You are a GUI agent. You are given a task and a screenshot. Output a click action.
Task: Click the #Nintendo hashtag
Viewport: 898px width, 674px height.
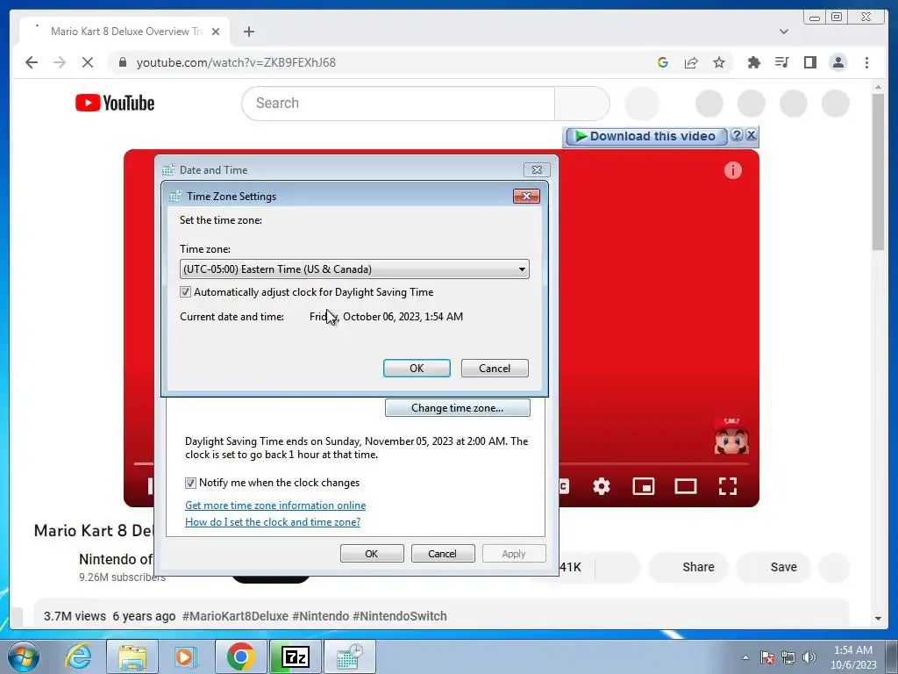[x=320, y=616]
